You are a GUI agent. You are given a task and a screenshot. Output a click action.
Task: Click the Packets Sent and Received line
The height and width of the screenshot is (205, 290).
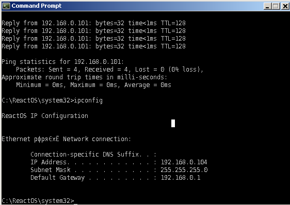click(x=109, y=70)
